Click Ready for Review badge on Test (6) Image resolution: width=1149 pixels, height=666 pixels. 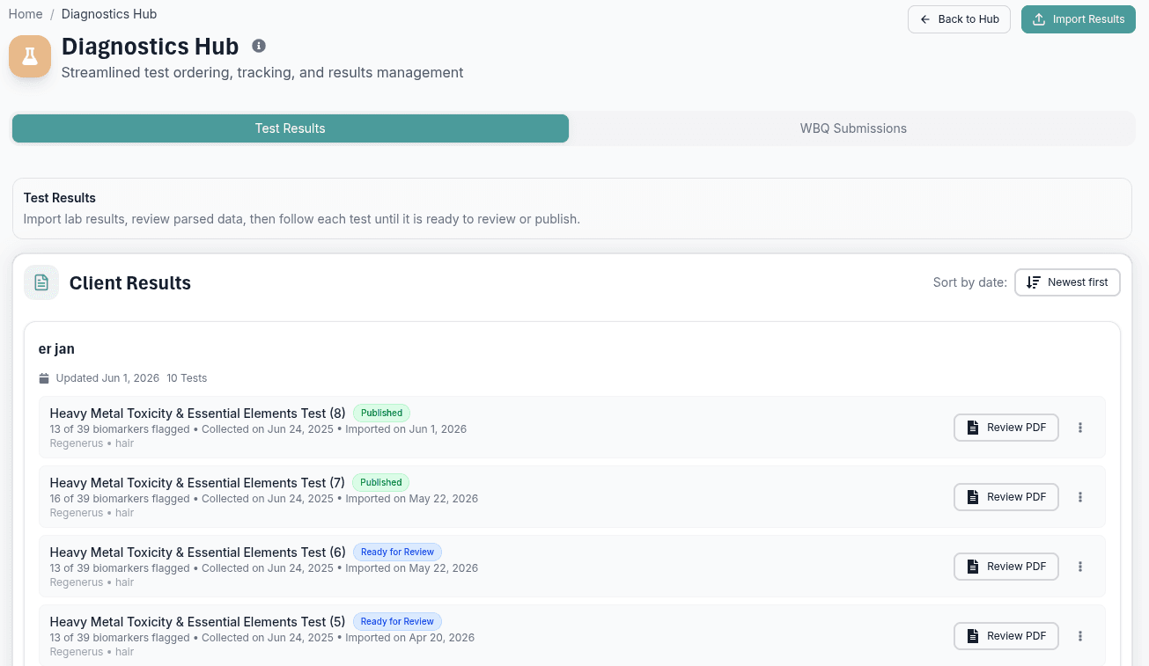tap(397, 552)
